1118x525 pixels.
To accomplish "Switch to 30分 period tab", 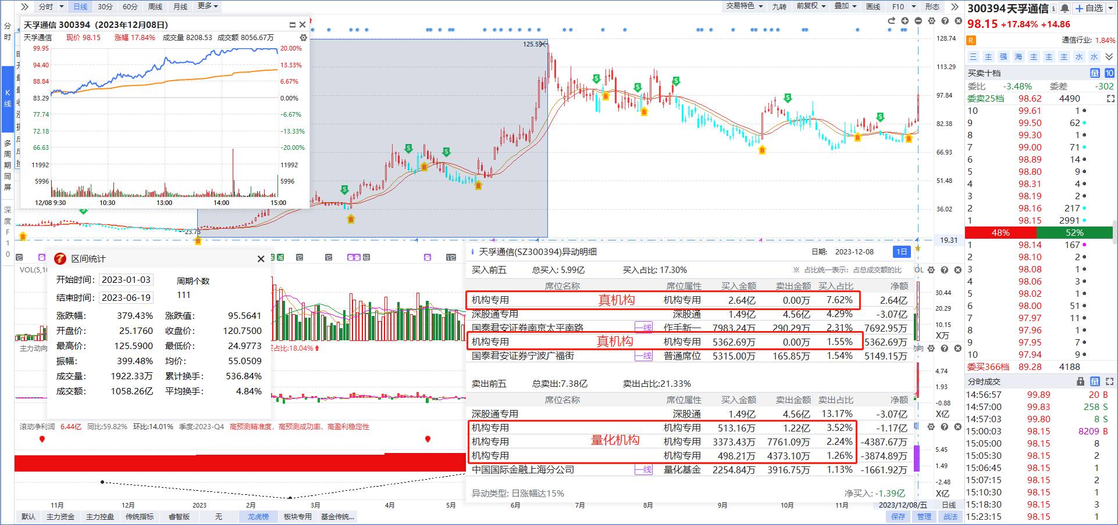I will pos(105,6).
